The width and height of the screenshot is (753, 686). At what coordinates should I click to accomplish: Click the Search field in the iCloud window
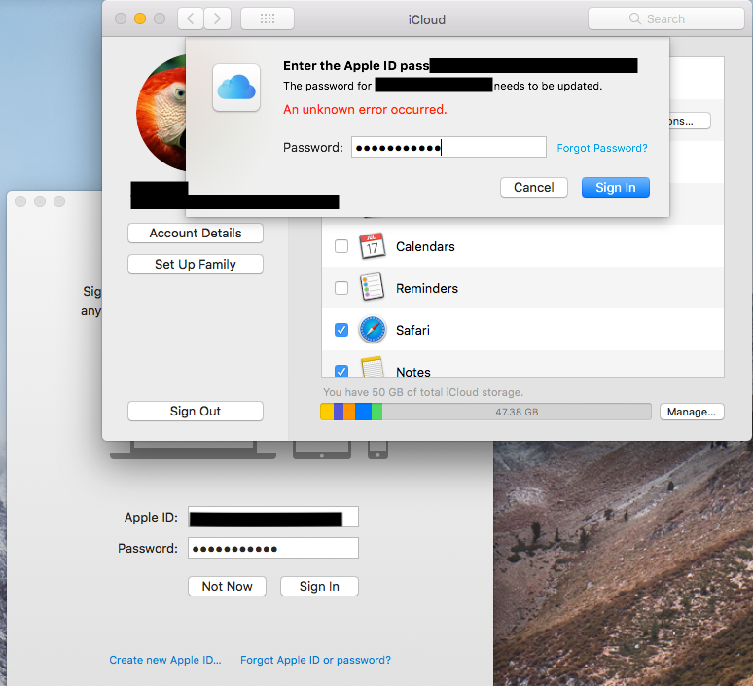[x=666, y=18]
